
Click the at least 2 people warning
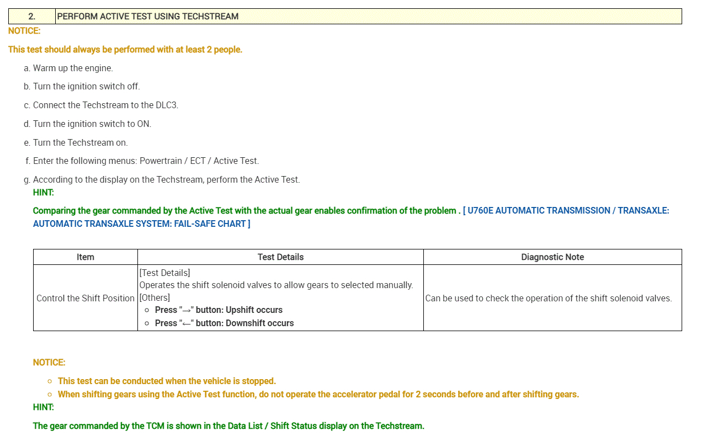125,50
